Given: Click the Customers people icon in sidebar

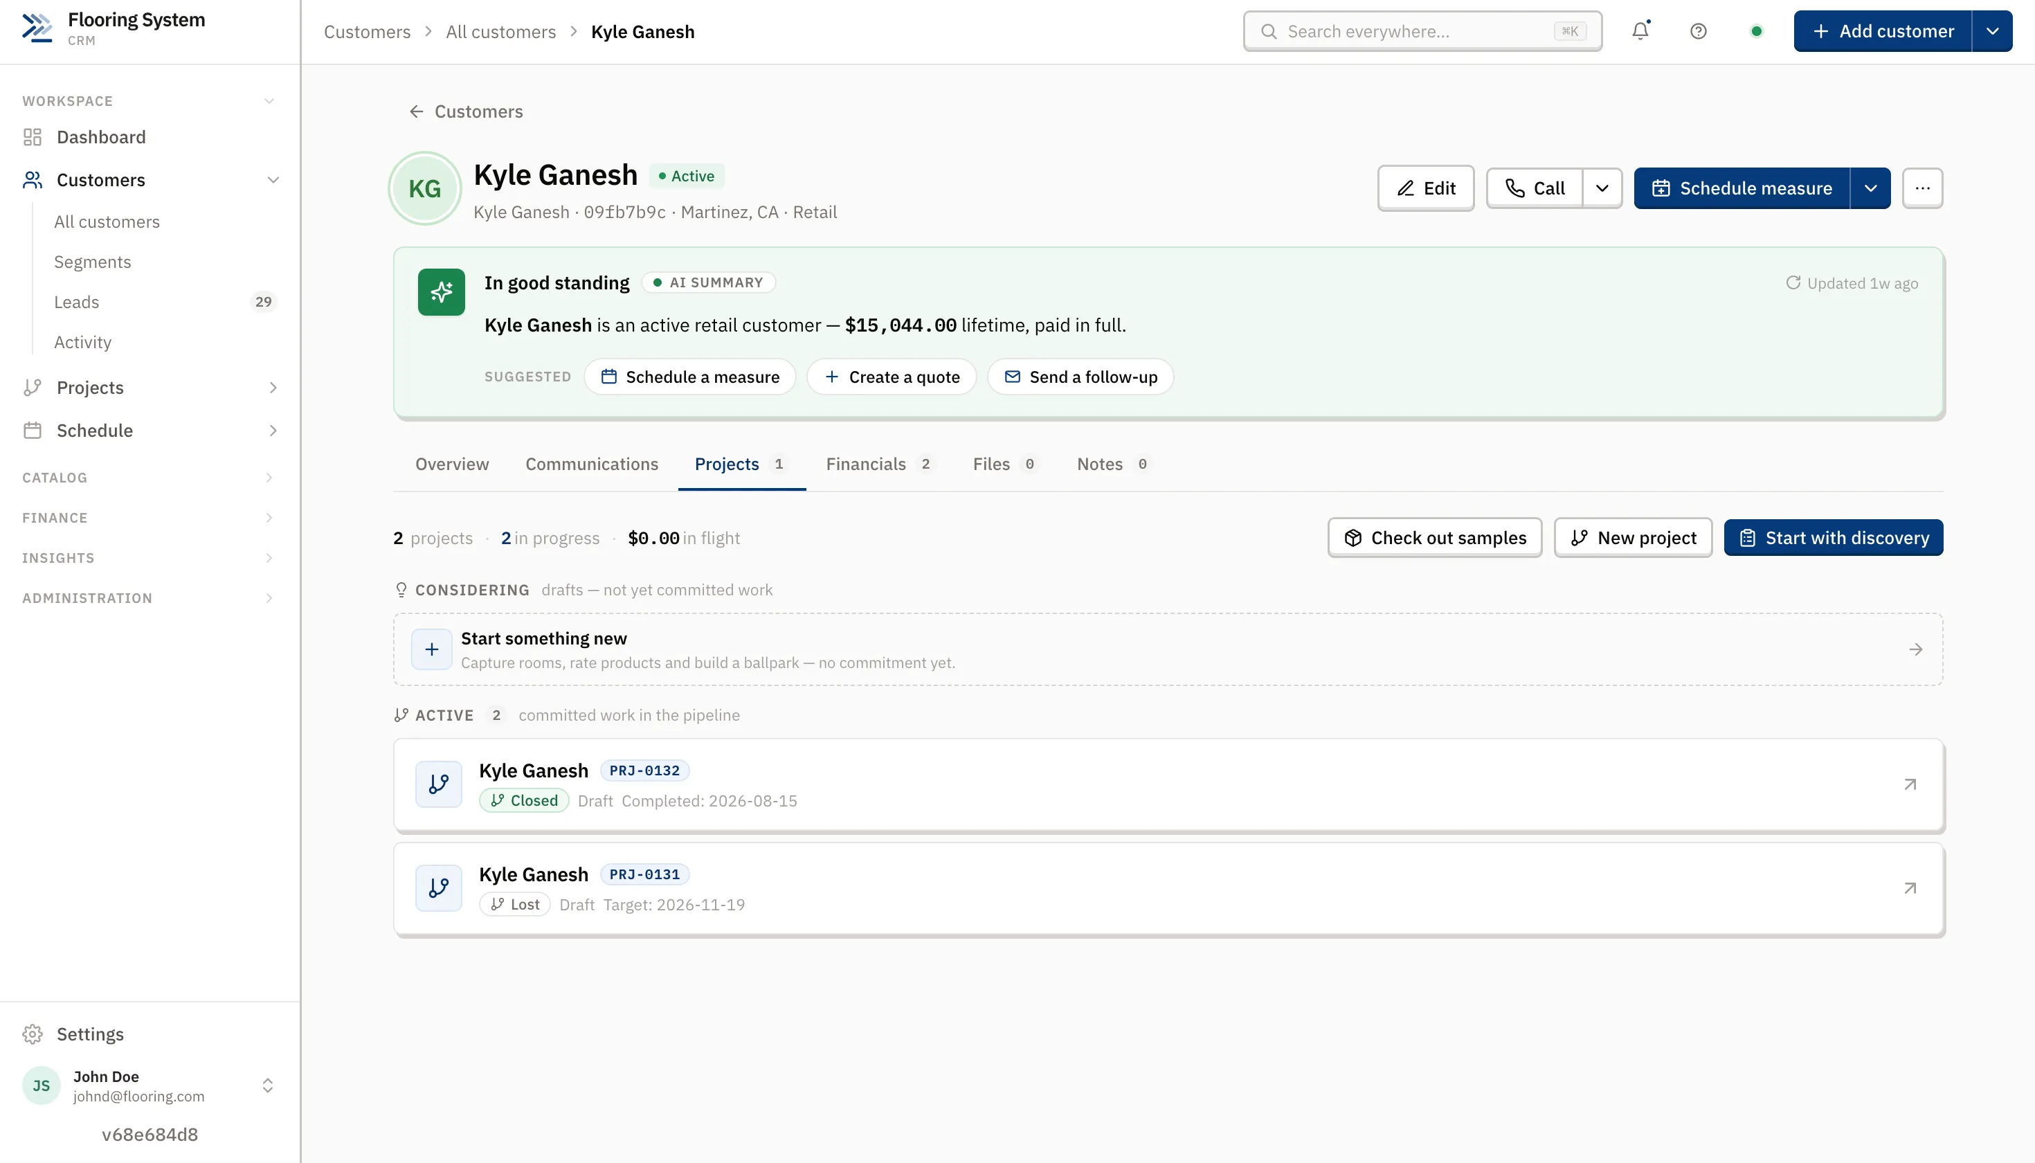Looking at the screenshot, I should click(x=32, y=180).
